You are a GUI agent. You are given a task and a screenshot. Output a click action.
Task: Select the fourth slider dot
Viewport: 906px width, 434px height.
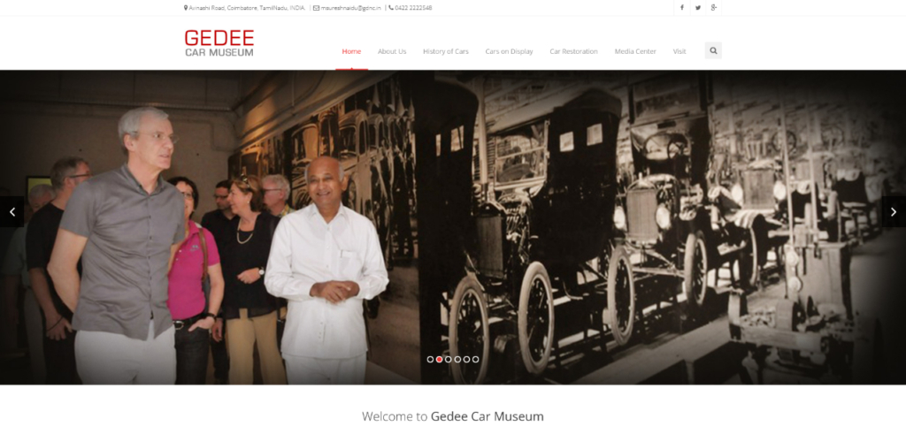coord(457,359)
